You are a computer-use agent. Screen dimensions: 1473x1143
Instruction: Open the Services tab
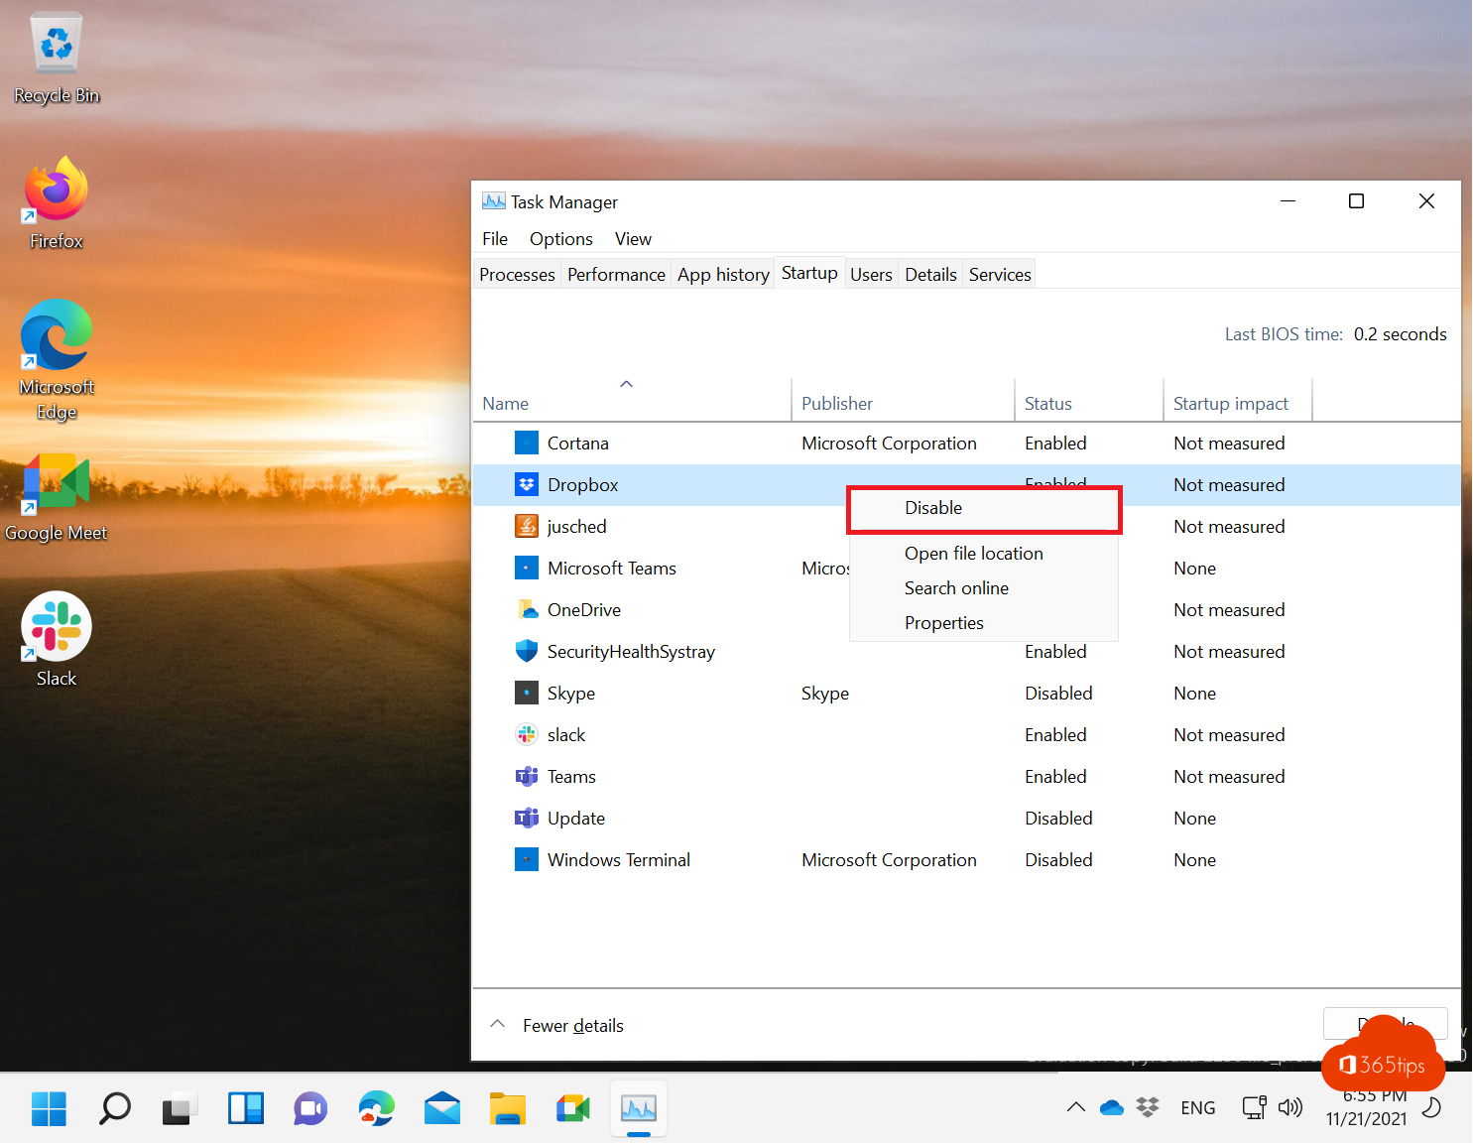click(1000, 275)
